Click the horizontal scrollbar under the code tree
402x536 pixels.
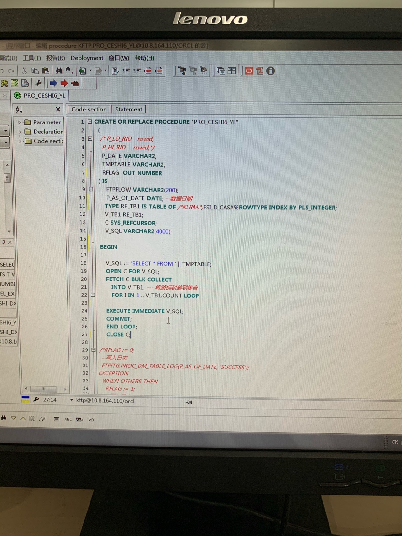pos(44,389)
